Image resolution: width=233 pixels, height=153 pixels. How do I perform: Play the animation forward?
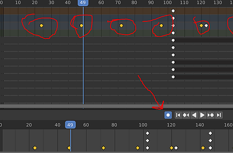202,115
